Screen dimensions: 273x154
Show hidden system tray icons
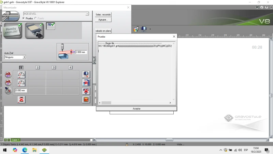[220, 150]
